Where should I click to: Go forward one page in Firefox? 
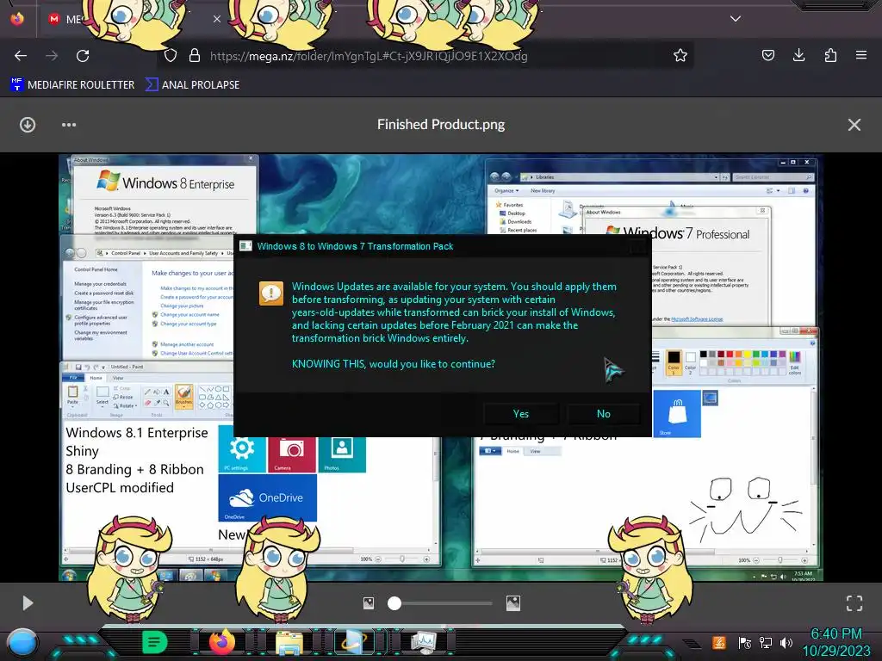[52, 56]
